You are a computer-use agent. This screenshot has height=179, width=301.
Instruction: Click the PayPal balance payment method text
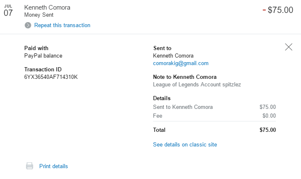pyautogui.click(x=43, y=55)
